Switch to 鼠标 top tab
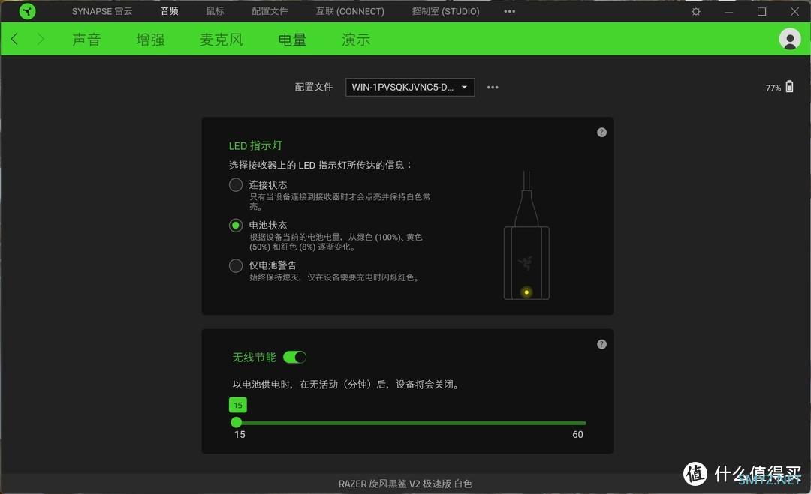 [x=216, y=11]
